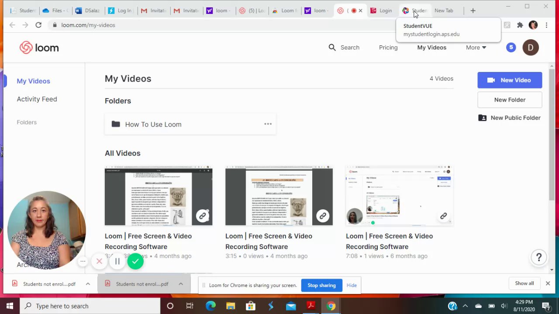Viewport: 559px width, 314px height.
Task: Open the Chrome extensions puzzle icon
Action: 520,25
